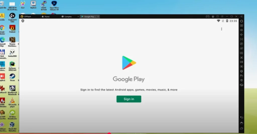The width and height of the screenshot is (257, 134).
Task: Open the shared folder icon in sidebar
Action: click(241, 76)
